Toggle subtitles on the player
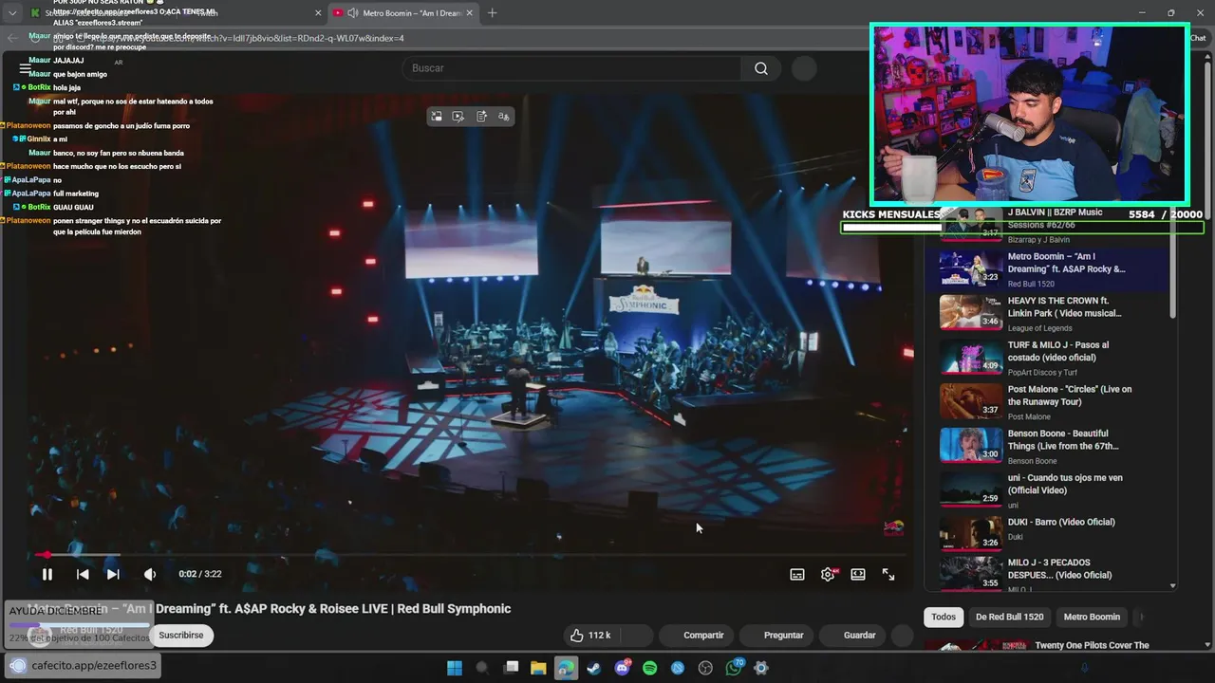 (x=797, y=574)
